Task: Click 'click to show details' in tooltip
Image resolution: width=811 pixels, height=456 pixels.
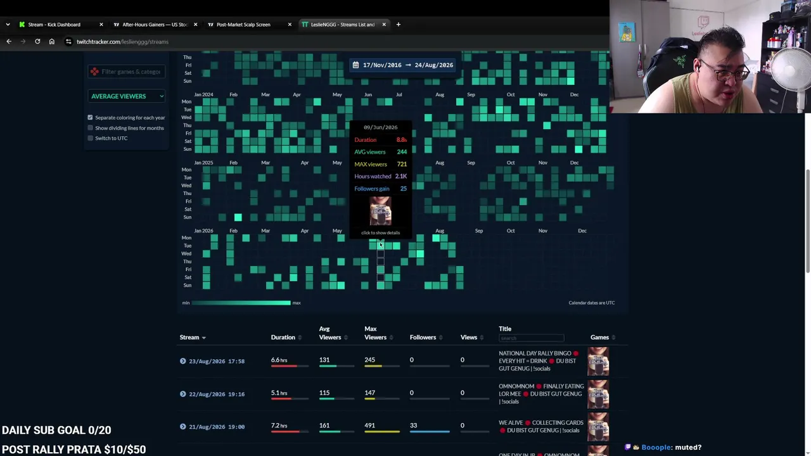Action: tap(380, 233)
